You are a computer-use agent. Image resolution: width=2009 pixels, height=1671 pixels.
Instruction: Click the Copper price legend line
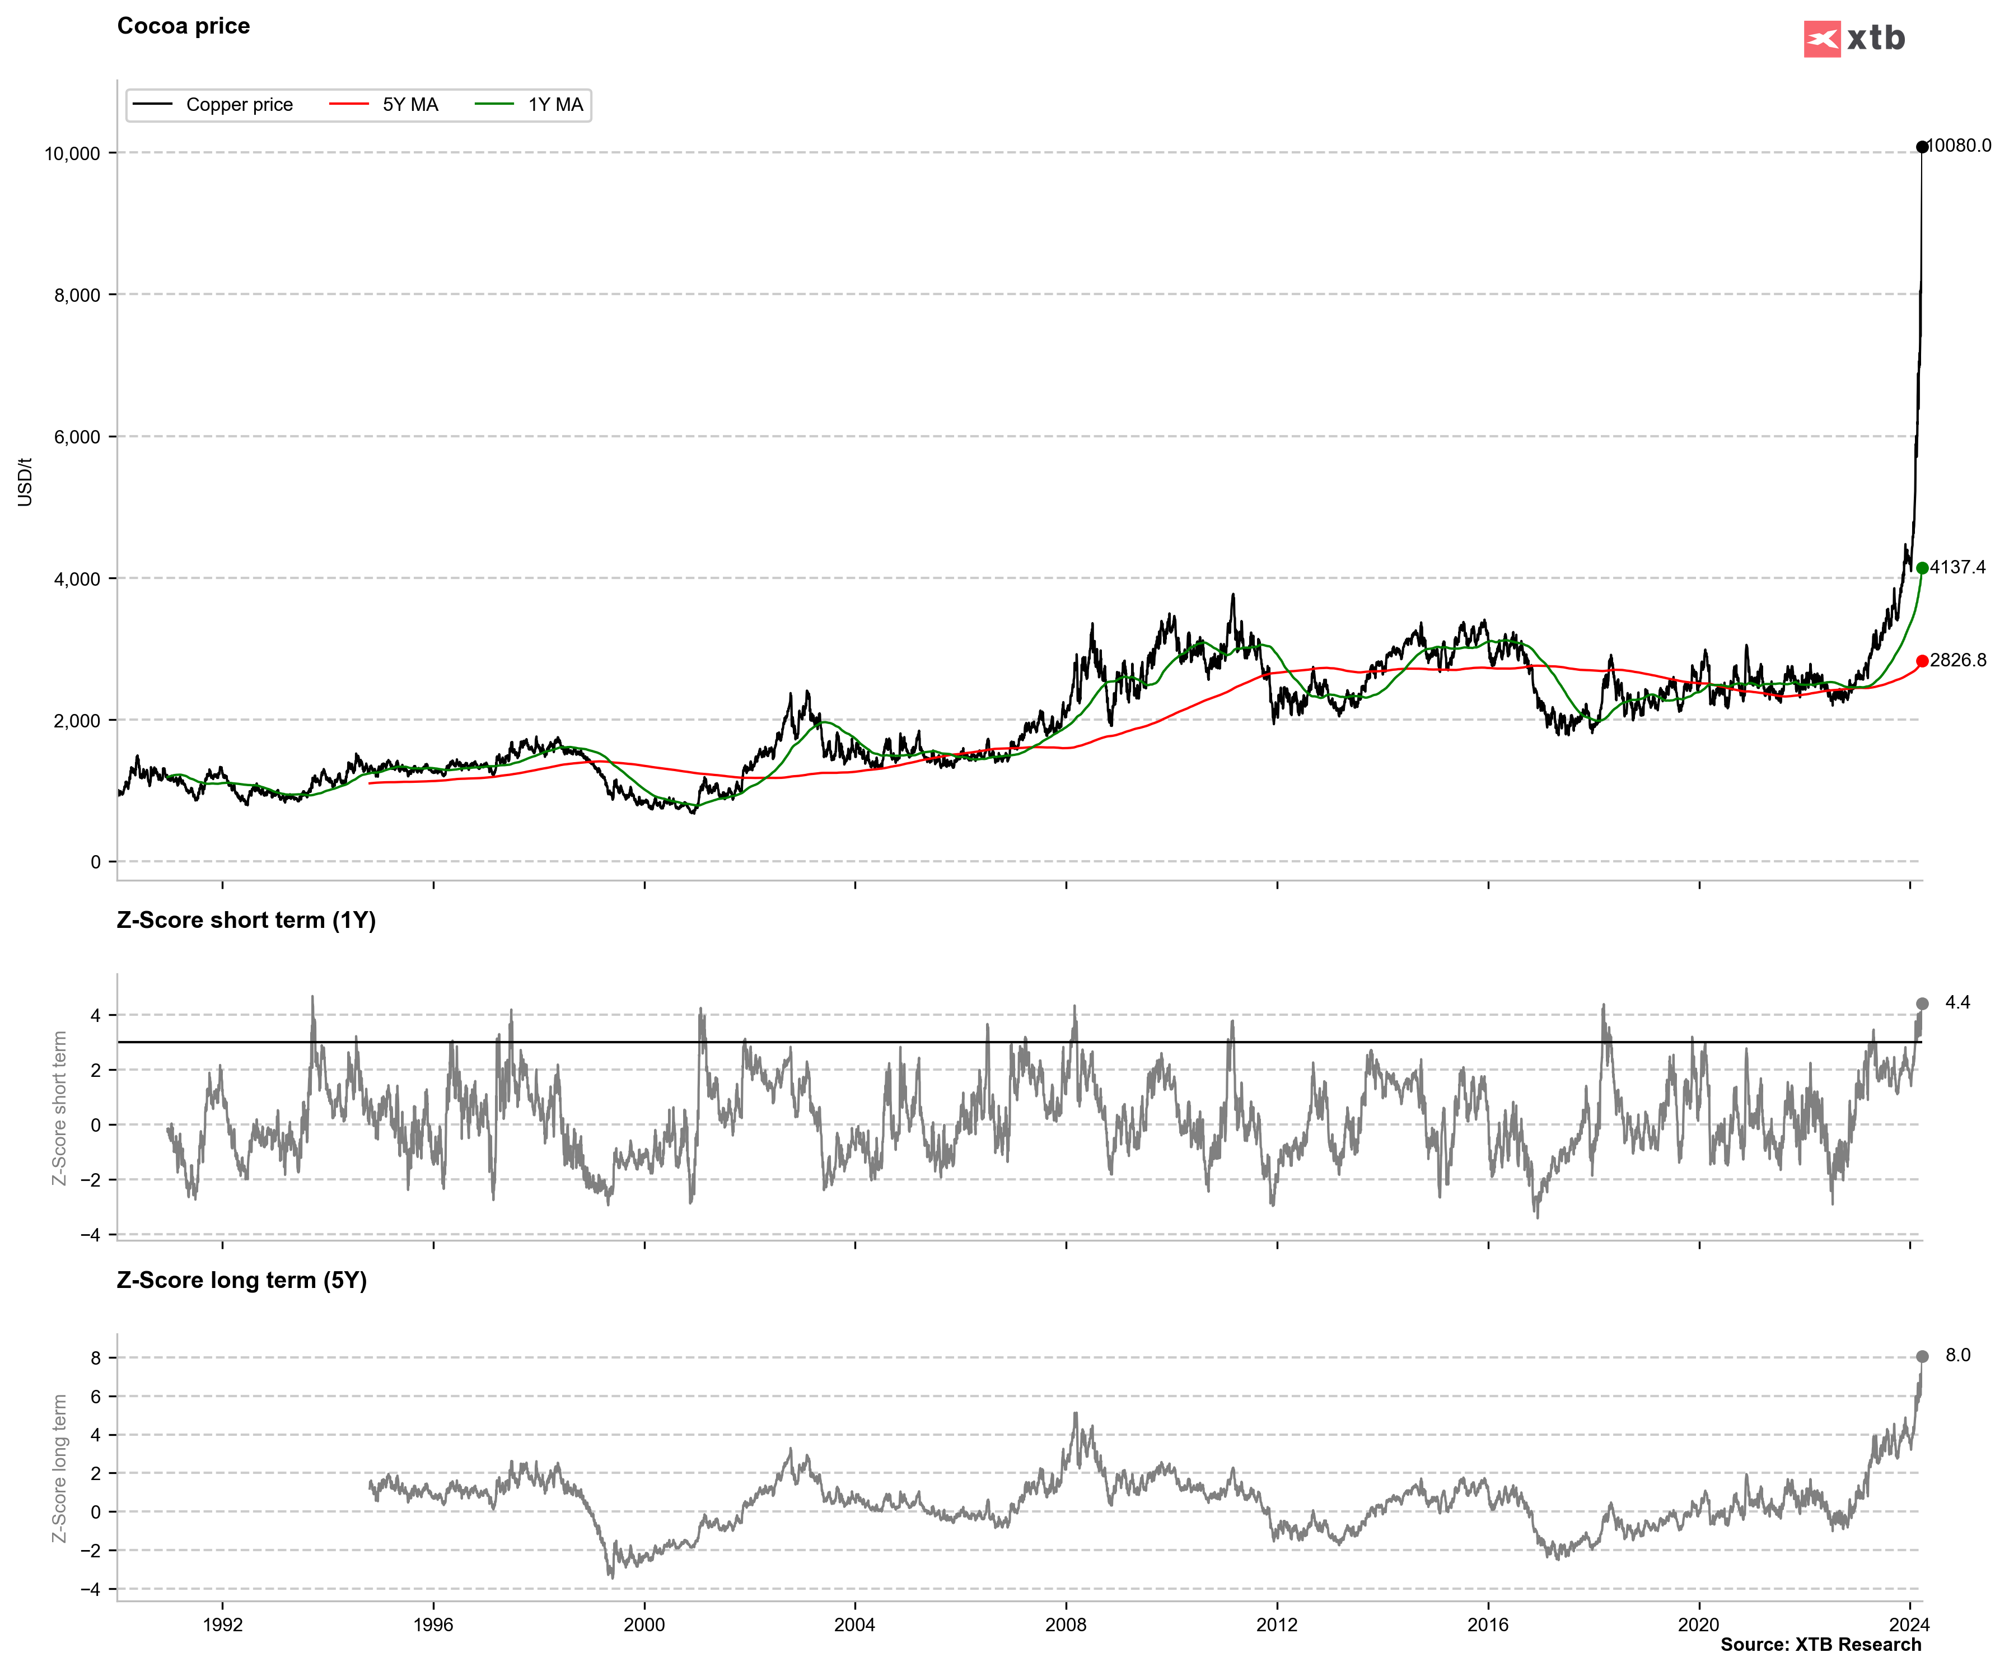coord(152,104)
